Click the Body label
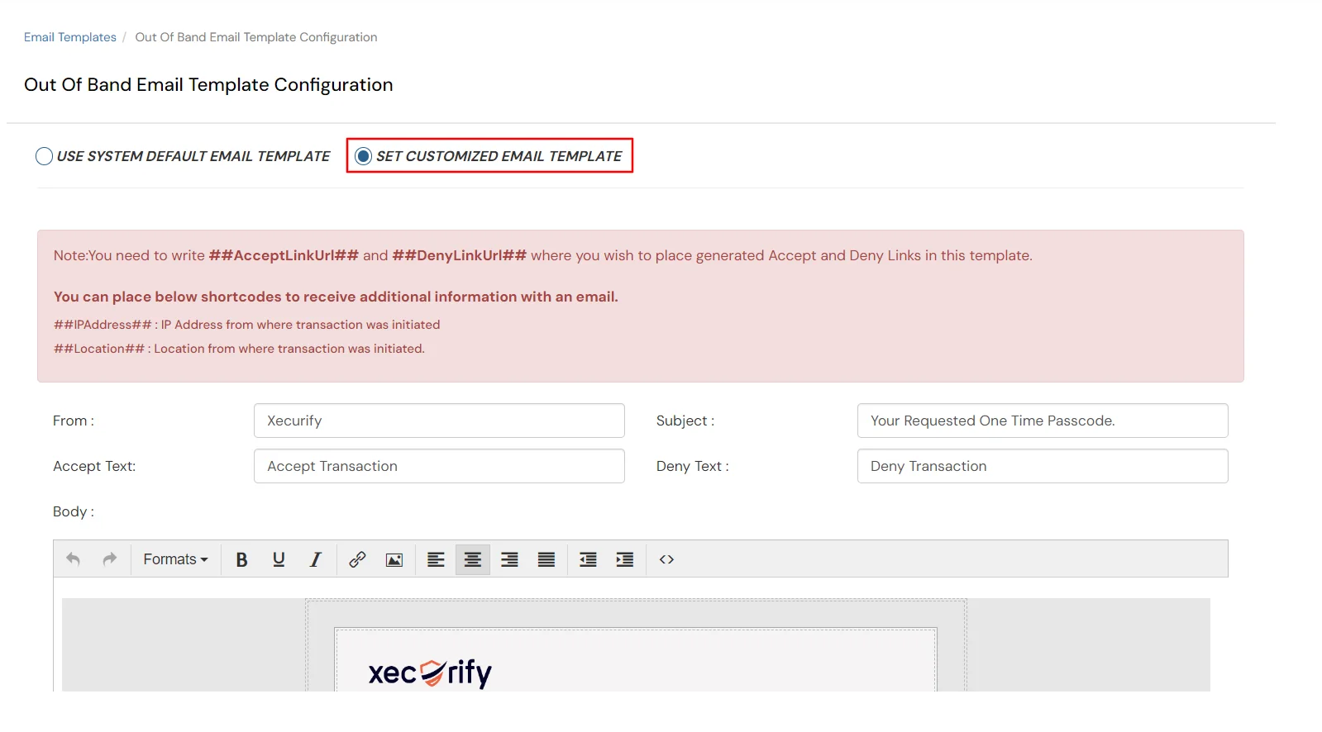 (x=74, y=511)
